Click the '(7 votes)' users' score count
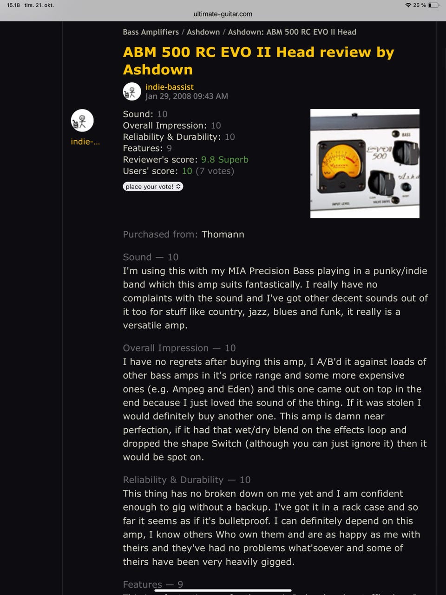Screen dimensions: 446x595 tap(215, 171)
